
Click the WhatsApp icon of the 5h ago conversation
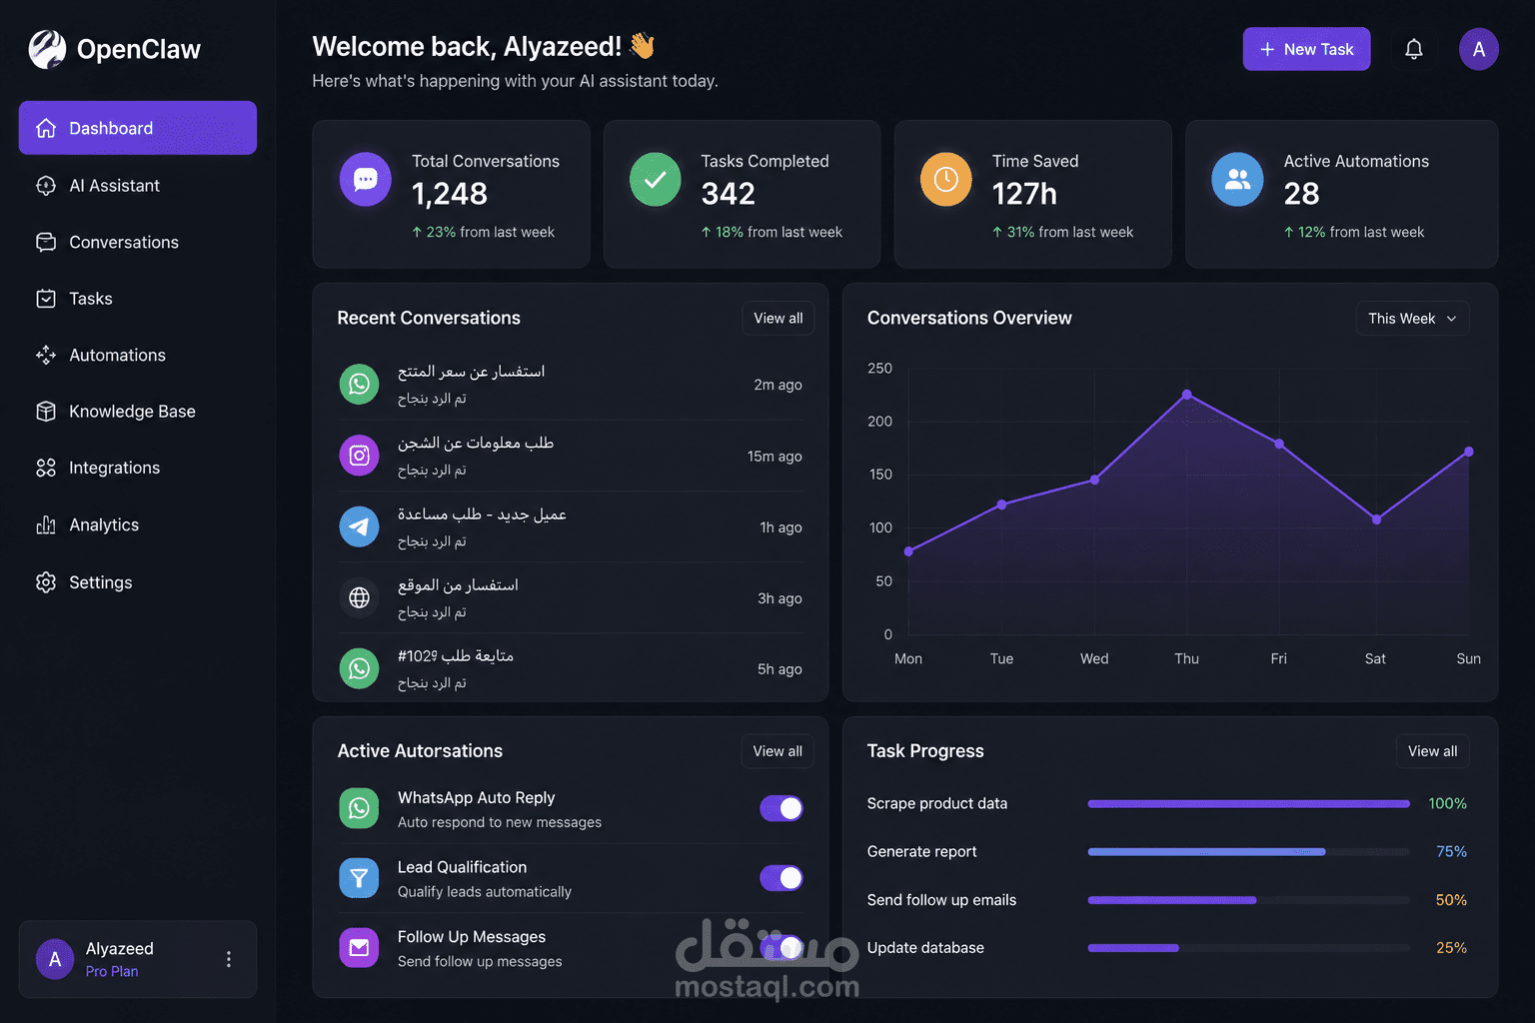(359, 668)
